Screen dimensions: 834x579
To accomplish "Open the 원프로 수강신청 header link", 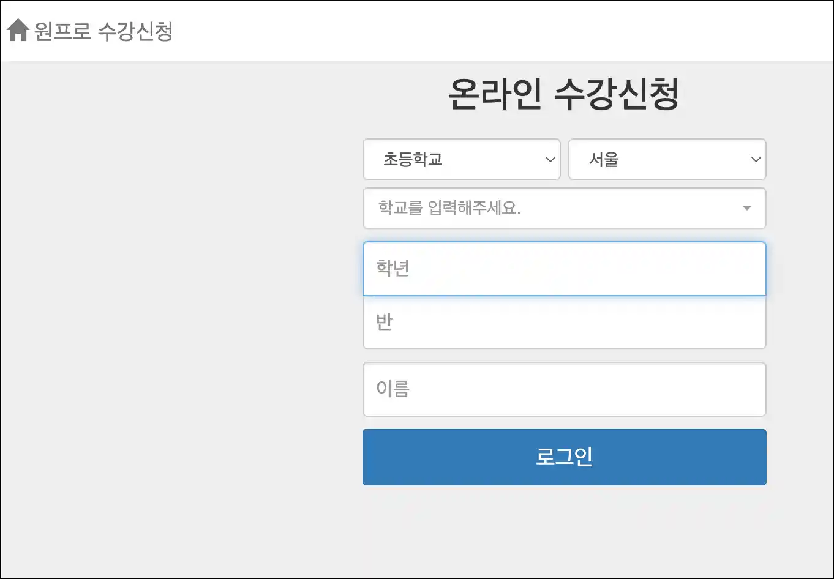I will [103, 31].
